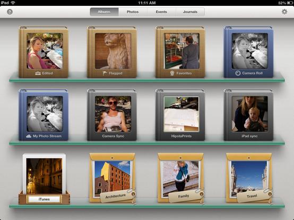Open the My Photo Stream album
The width and height of the screenshot is (294, 220).
[44, 115]
